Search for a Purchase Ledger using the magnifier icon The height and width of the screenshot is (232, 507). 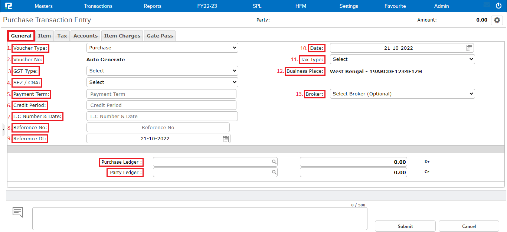pyautogui.click(x=274, y=161)
